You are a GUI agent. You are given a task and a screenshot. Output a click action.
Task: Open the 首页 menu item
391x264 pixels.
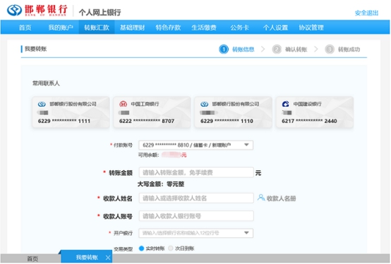point(25,28)
